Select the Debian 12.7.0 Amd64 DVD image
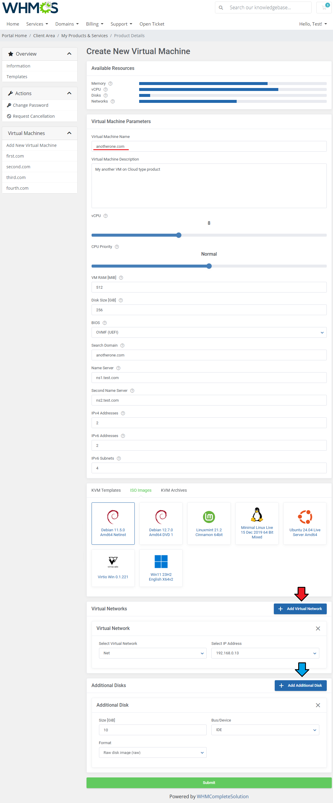The width and height of the screenshot is (333, 803). pos(161,523)
